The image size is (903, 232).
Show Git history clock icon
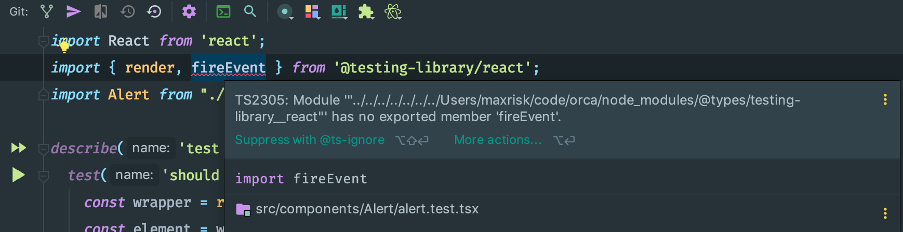point(128,11)
